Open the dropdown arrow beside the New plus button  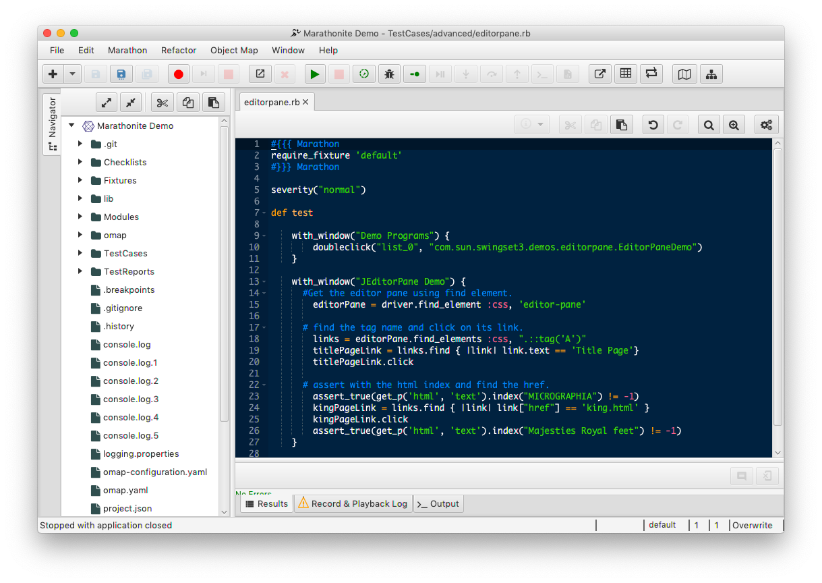[72, 74]
